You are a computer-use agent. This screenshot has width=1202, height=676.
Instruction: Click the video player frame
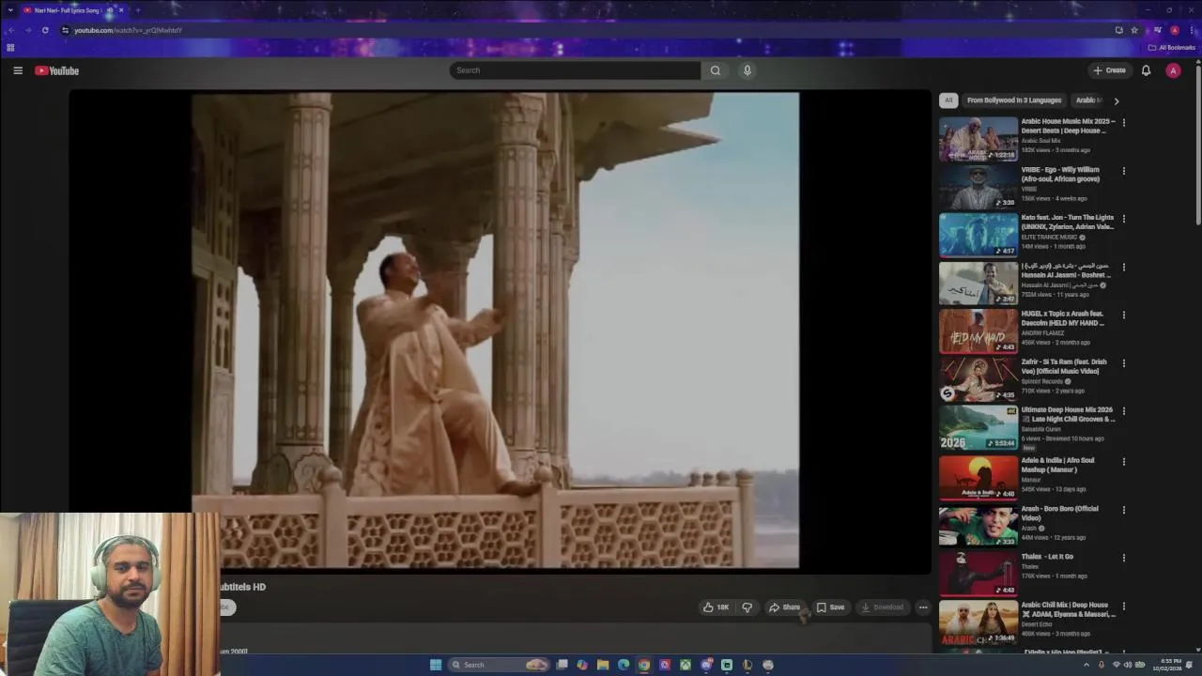500,330
